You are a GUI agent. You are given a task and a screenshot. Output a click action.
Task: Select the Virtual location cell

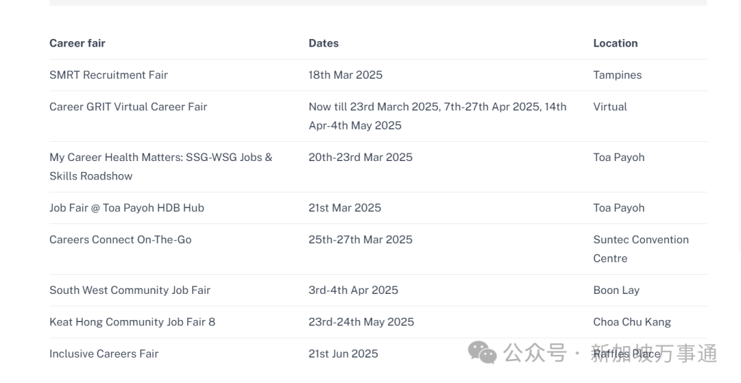click(610, 107)
